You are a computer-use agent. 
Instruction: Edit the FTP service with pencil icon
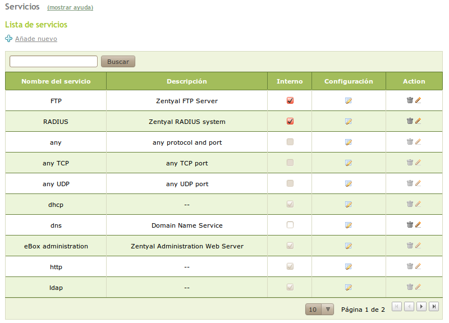coord(418,100)
